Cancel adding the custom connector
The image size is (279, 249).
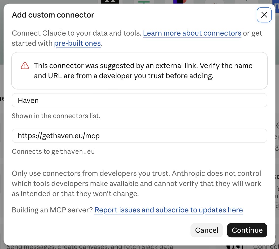pyautogui.click(x=206, y=230)
